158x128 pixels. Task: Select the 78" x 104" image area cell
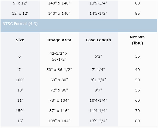tap(59, 100)
